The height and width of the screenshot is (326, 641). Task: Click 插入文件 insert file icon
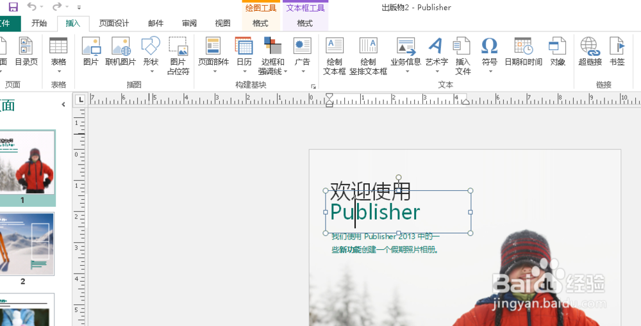tap(463, 56)
